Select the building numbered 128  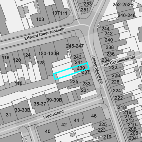[x=41, y=62]
